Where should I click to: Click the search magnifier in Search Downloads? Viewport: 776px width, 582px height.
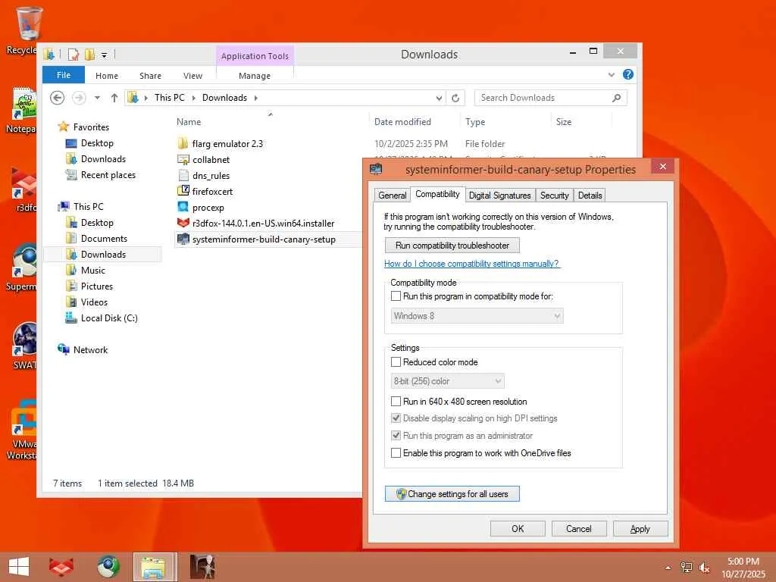(616, 98)
